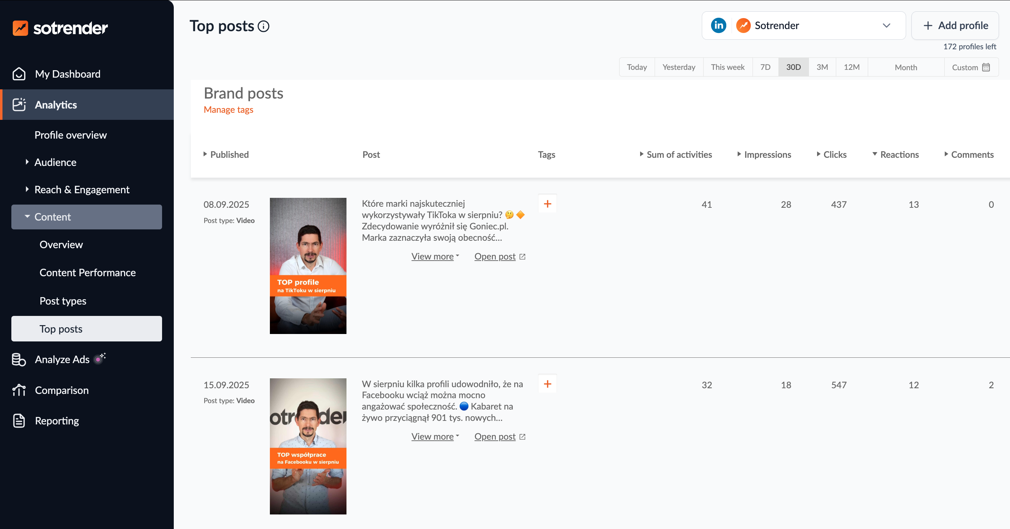
Task: Click the Top posts info icon
Action: pos(263,26)
